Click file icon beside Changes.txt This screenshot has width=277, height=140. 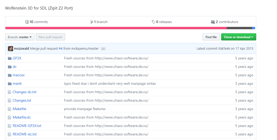tap(9, 101)
